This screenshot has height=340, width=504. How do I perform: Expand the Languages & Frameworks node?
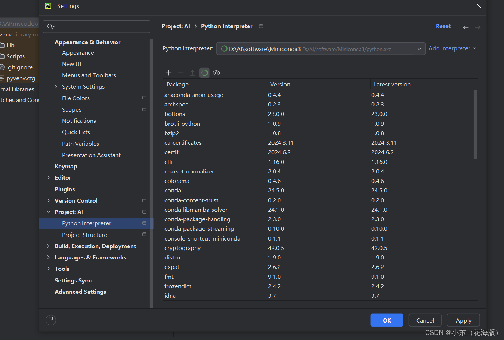pyautogui.click(x=49, y=257)
